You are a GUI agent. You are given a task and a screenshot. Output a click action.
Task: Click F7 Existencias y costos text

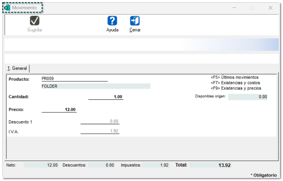pos(235,83)
